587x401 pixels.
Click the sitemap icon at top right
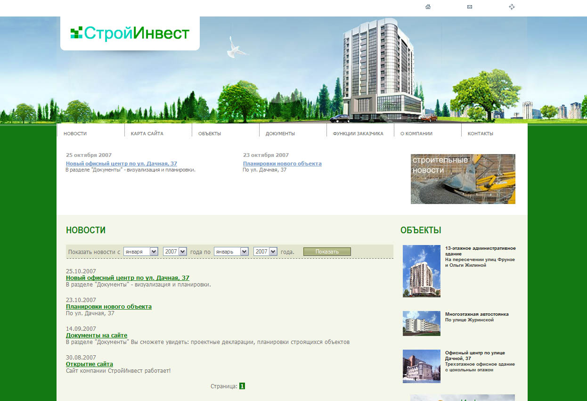pyautogui.click(x=512, y=7)
